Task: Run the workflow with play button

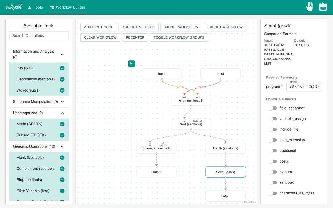Action: [132, 64]
